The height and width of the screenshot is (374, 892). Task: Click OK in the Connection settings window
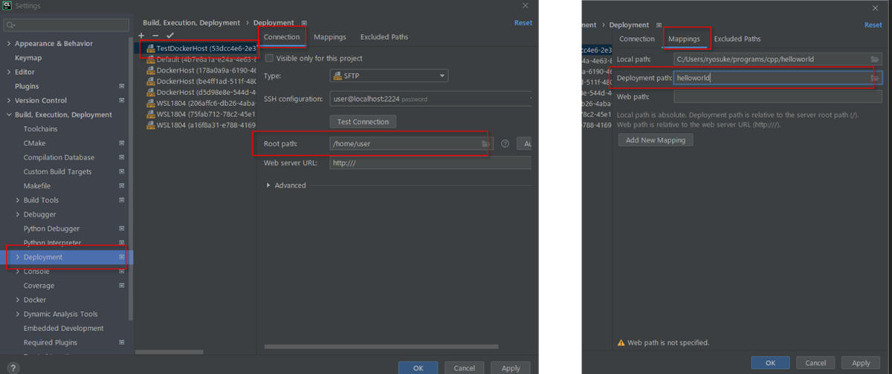418,368
